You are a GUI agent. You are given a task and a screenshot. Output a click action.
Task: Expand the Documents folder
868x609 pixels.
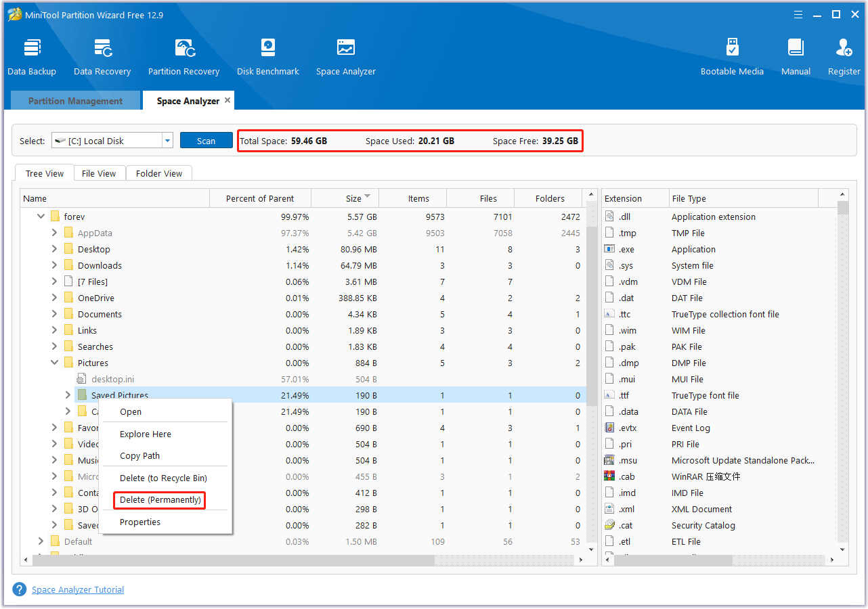[54, 314]
